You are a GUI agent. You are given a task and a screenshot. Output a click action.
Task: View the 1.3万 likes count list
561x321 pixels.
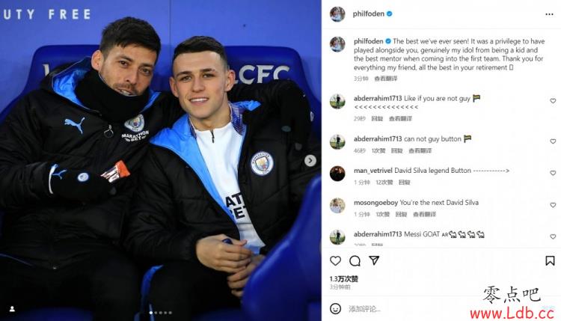[343, 279]
